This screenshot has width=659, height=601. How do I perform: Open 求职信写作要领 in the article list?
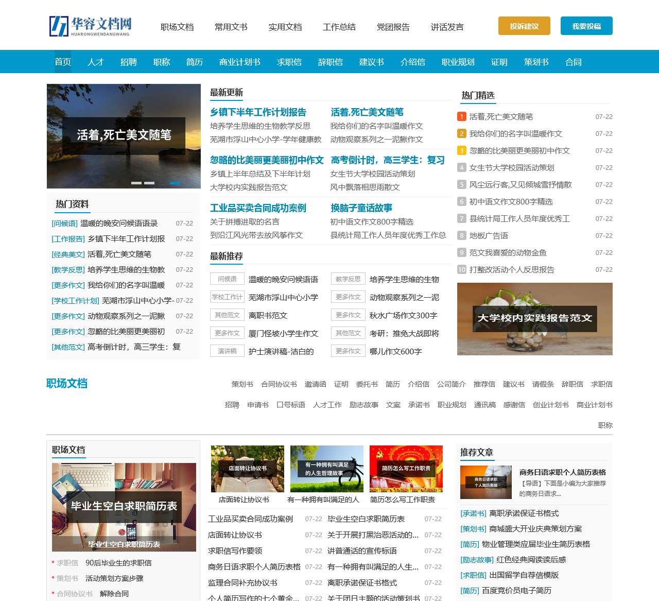tap(235, 551)
